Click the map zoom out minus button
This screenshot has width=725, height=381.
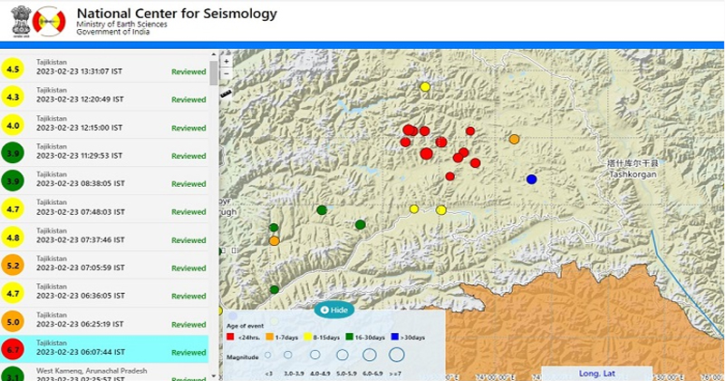226,73
